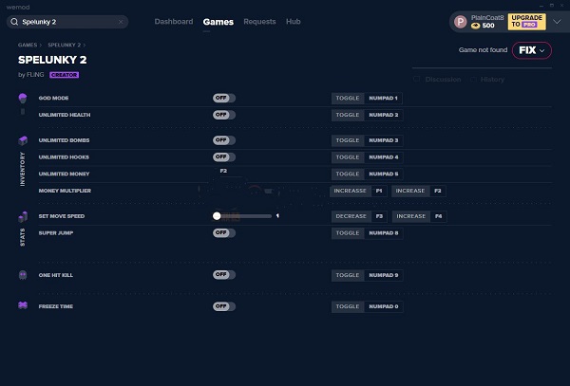The height and width of the screenshot is (386, 570).
Task: Click the F3 decrease hotkey
Action: tap(379, 216)
